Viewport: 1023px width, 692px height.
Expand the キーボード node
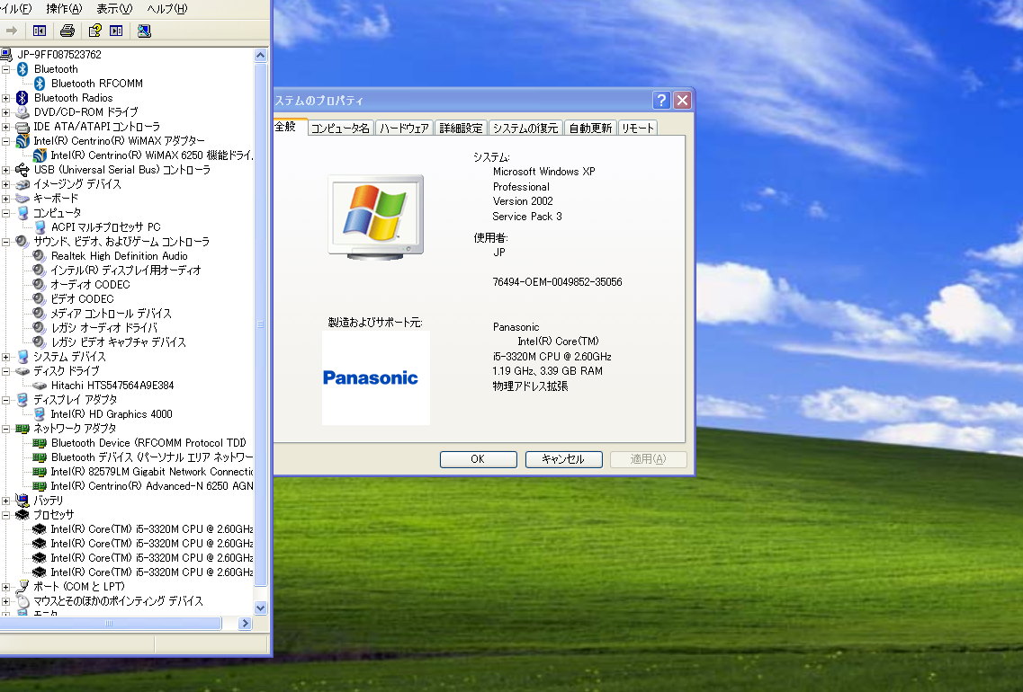coord(6,199)
